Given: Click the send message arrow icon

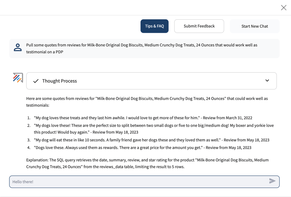Looking at the screenshot, I should tap(272, 181).
